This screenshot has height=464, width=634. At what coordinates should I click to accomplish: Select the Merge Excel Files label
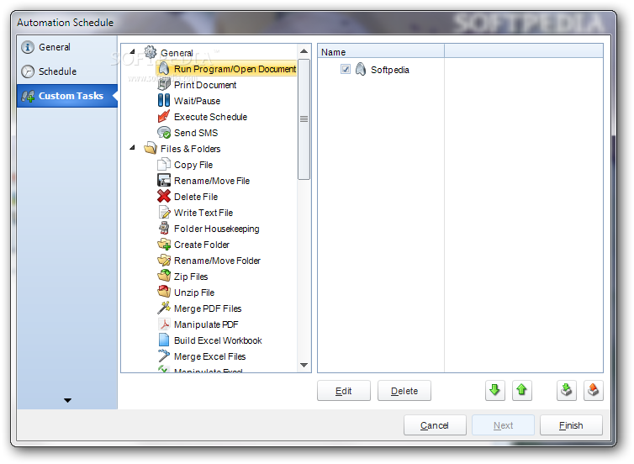pyautogui.click(x=210, y=356)
